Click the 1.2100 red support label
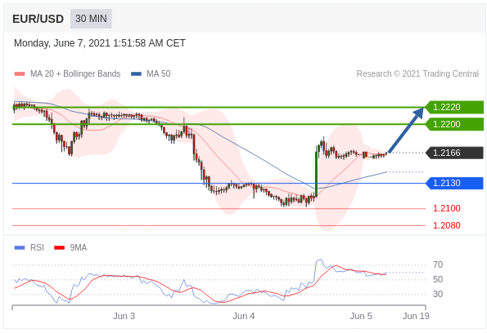Viewport: 487px width, 333px height. (x=447, y=208)
